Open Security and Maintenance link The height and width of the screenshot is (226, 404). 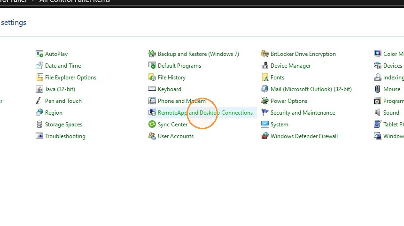pyautogui.click(x=303, y=113)
